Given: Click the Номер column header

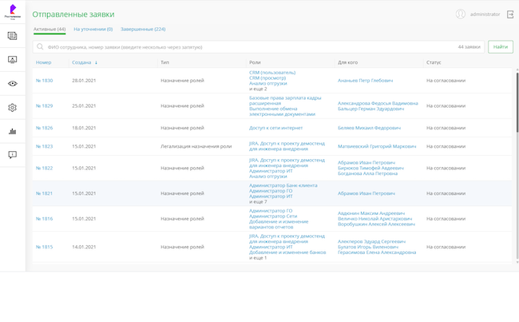Looking at the screenshot, I should click(43, 62).
